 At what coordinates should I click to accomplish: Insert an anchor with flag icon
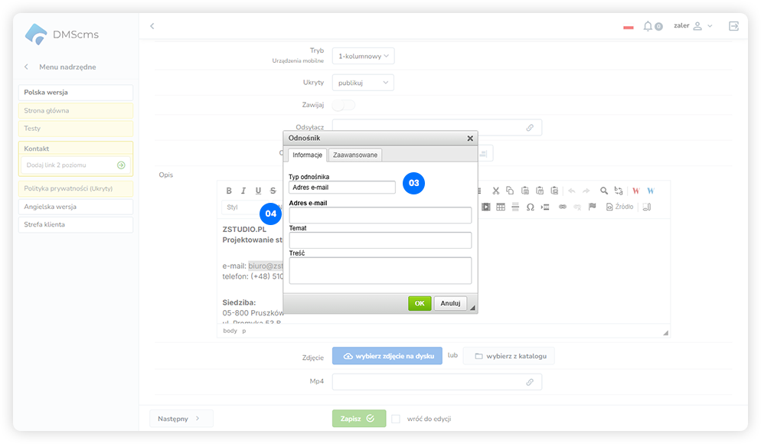tap(592, 207)
